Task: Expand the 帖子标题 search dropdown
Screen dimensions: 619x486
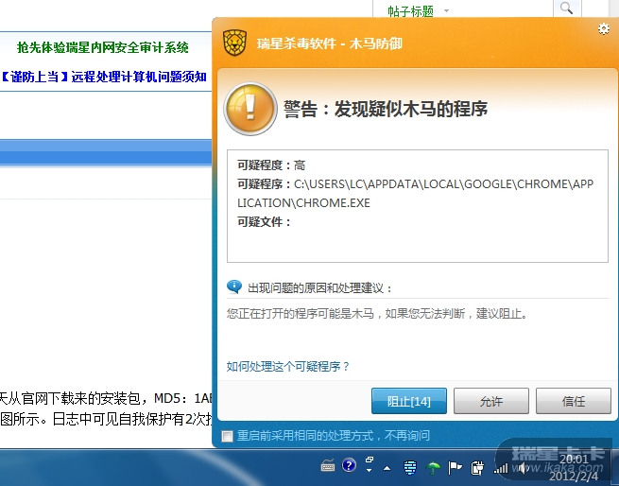Action: pyautogui.click(x=446, y=10)
